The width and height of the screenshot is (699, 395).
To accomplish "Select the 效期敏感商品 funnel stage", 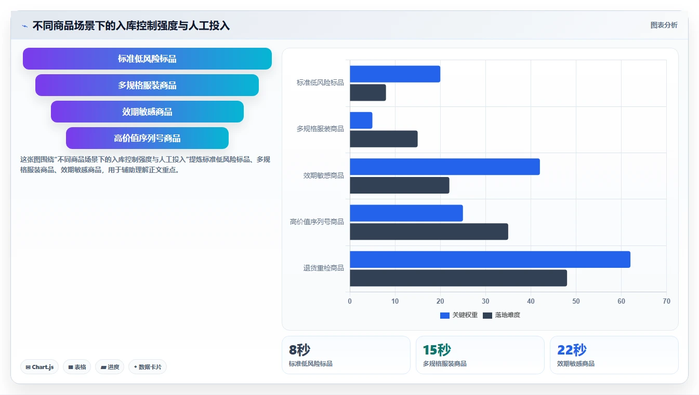I will [147, 112].
